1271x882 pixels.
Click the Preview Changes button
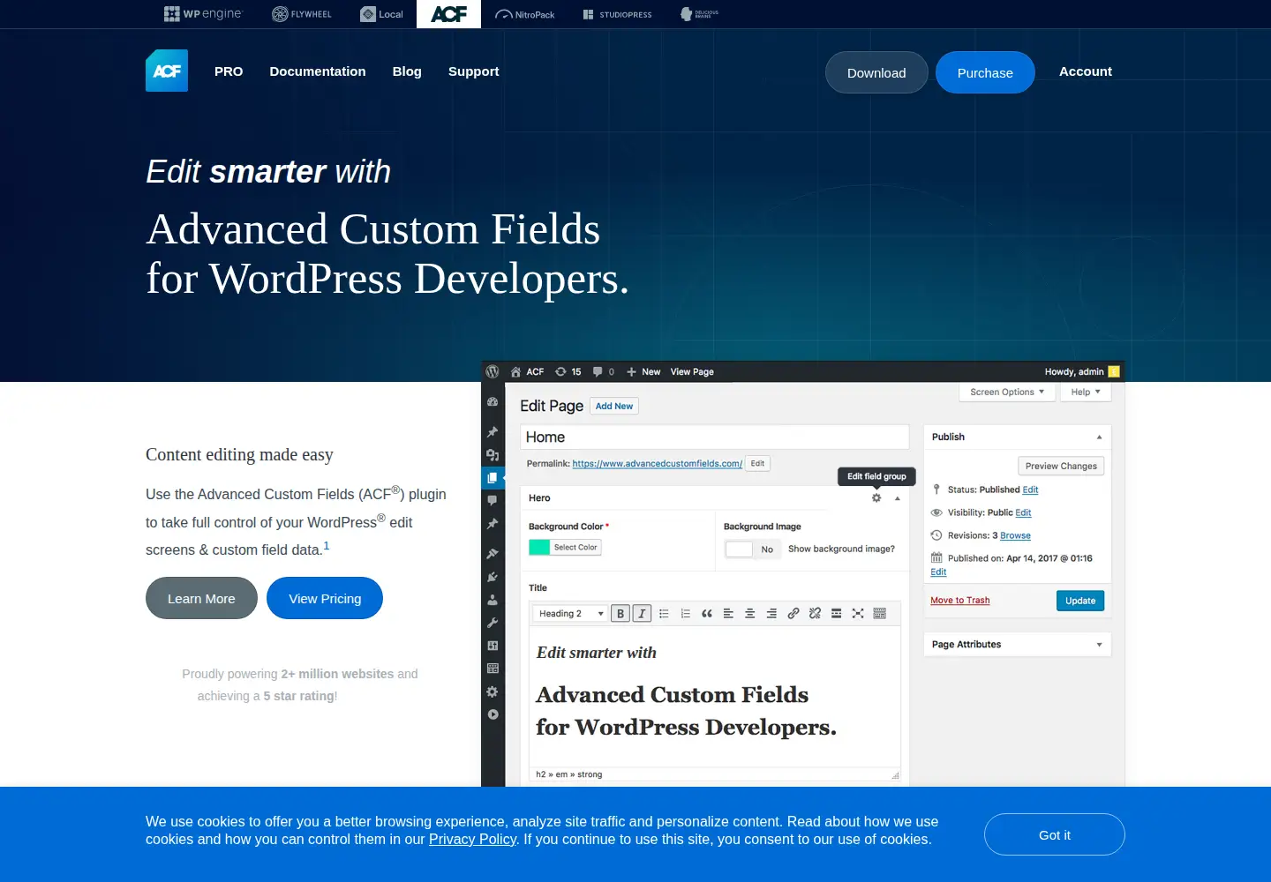[1061, 466]
